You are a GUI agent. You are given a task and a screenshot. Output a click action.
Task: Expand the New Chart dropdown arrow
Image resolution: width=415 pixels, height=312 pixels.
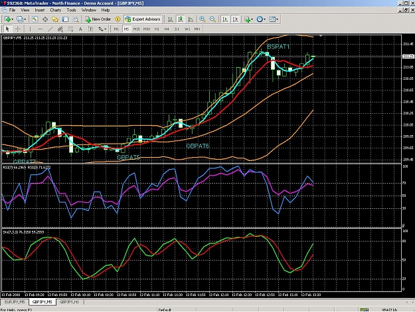pos(12,19)
